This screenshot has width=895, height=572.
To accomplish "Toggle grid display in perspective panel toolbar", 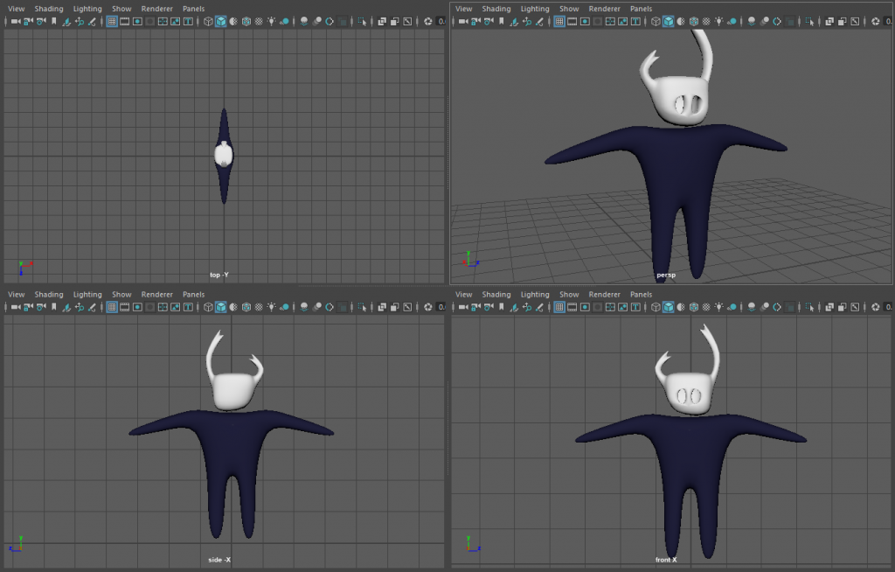I will pyautogui.click(x=559, y=21).
